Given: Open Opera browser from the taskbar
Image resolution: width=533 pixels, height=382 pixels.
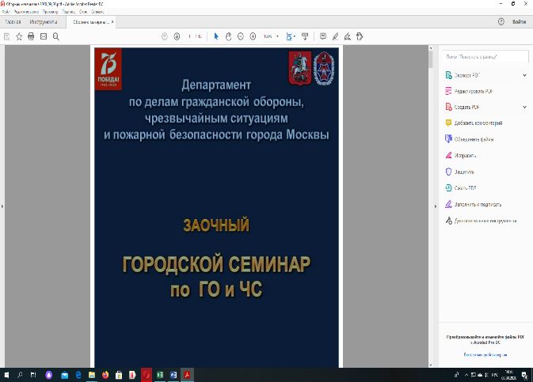Looking at the screenshot, I should point(147,375).
